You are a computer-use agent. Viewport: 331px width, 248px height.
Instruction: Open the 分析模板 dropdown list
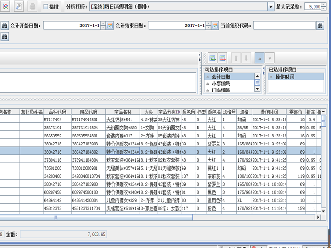(x=270, y=7)
